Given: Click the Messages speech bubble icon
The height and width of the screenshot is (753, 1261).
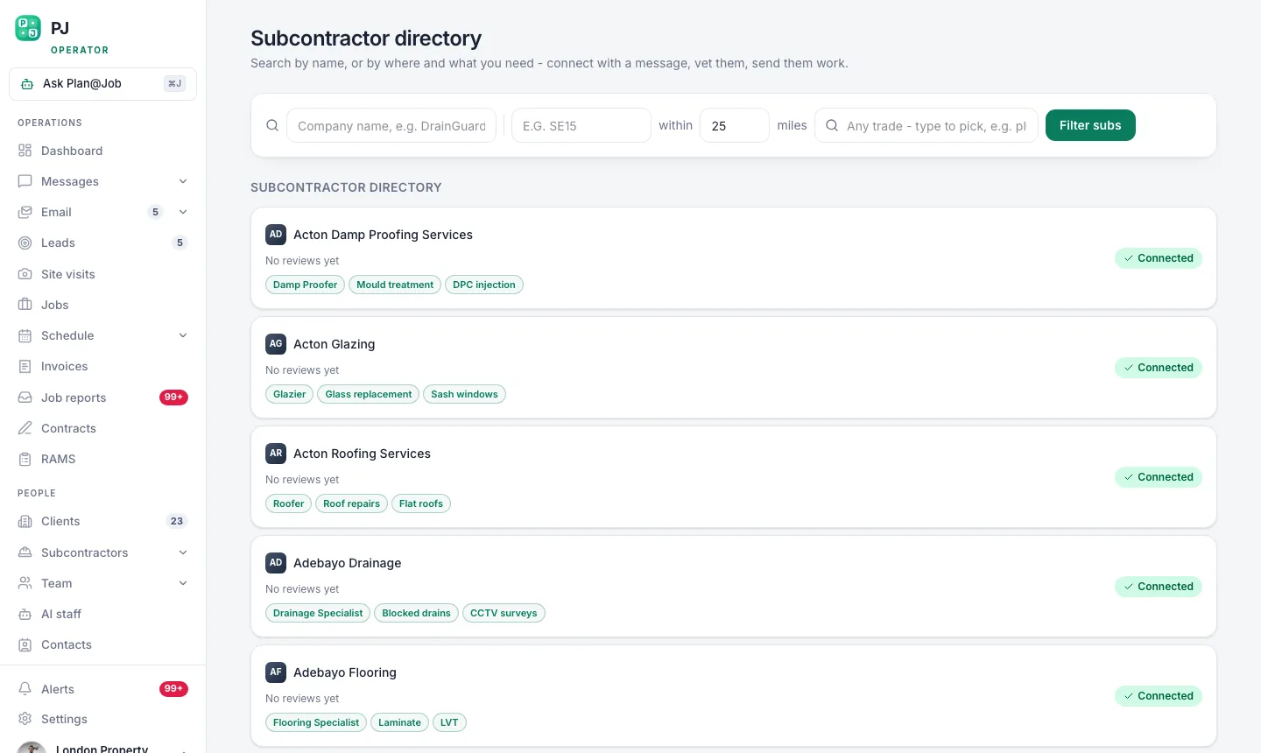Looking at the screenshot, I should click(x=25, y=181).
